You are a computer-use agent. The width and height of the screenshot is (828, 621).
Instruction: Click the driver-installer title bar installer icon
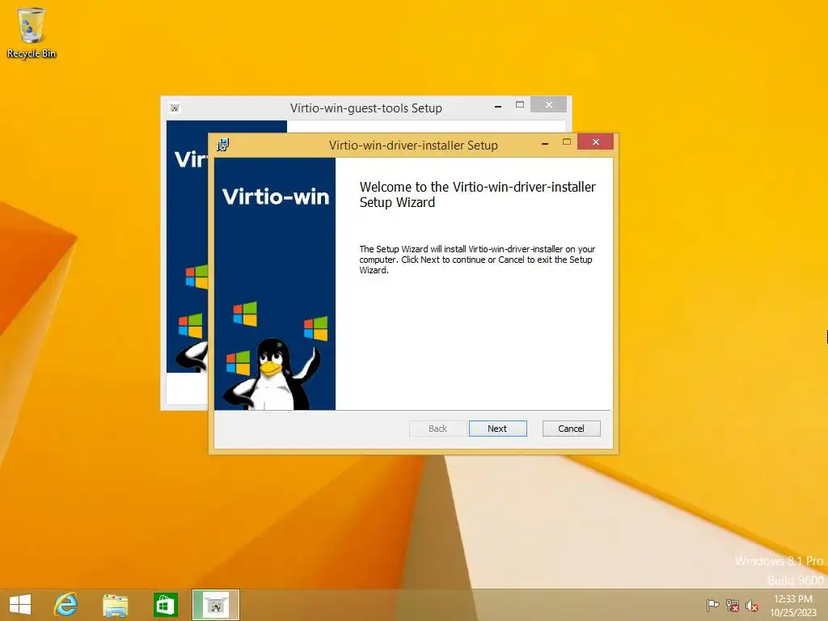pyautogui.click(x=223, y=145)
